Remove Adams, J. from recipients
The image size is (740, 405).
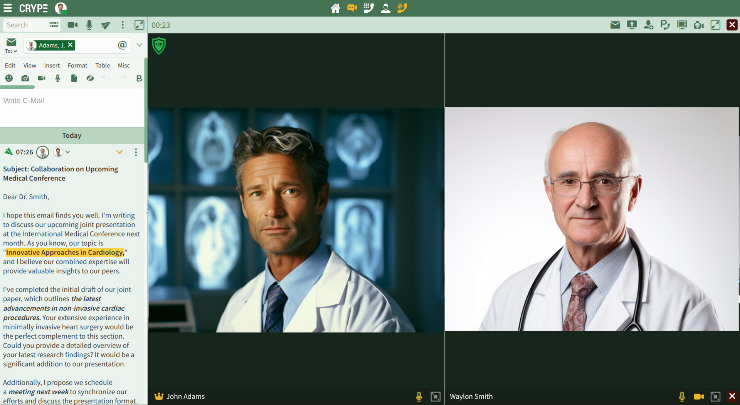pos(71,45)
